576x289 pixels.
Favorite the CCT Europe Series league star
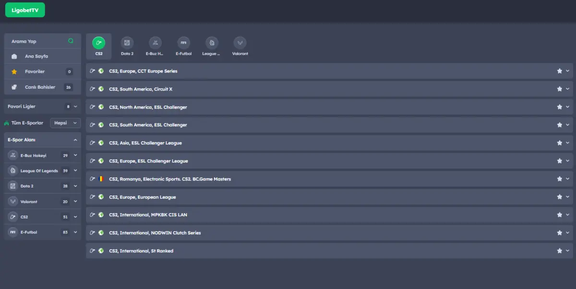coord(560,71)
